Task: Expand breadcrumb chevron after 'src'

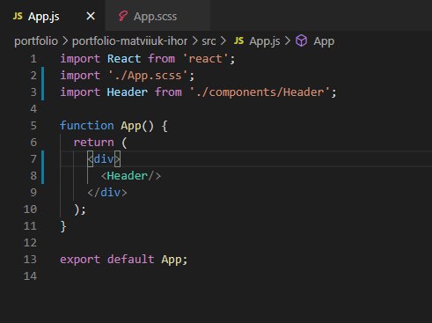Action: point(223,41)
